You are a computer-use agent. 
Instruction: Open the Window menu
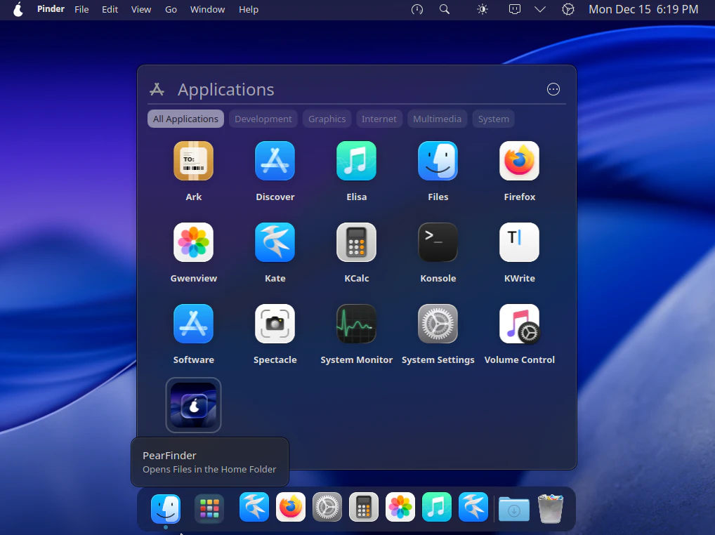coord(207,10)
